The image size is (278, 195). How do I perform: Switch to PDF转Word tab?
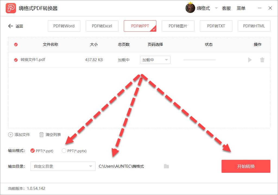[x=64, y=26]
